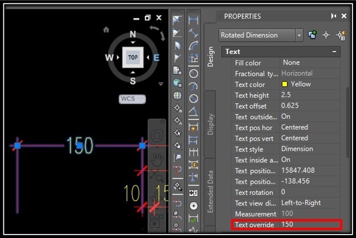This screenshot has width=356, height=238.
Task: Select the Angular dimension tool
Action: click(193, 111)
